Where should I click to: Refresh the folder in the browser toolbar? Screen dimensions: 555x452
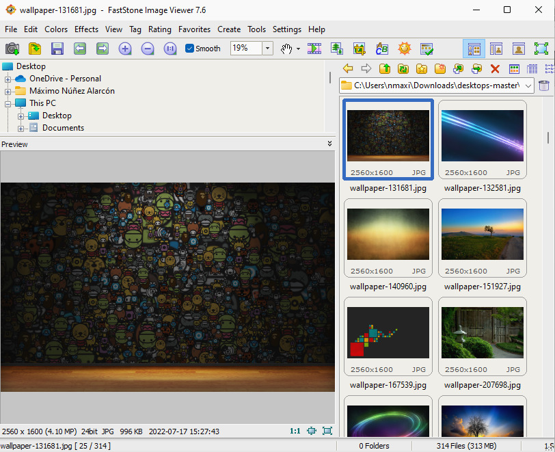(403, 68)
